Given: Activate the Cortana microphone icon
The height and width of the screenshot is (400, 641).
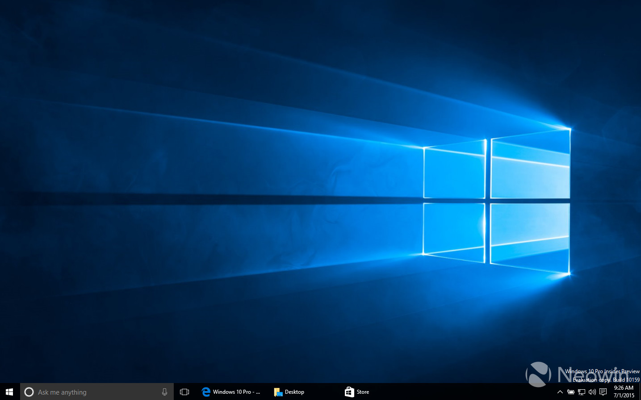Looking at the screenshot, I should pos(164,392).
